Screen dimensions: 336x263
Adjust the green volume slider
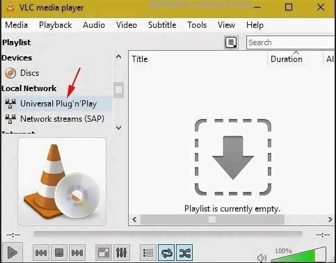click(x=298, y=255)
